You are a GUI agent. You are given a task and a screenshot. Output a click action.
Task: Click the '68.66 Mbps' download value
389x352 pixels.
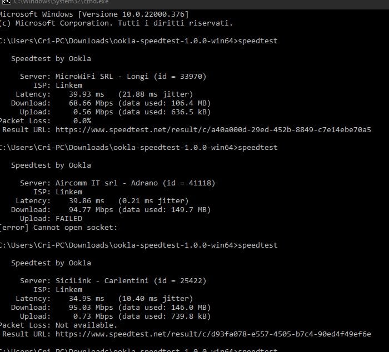(91, 103)
